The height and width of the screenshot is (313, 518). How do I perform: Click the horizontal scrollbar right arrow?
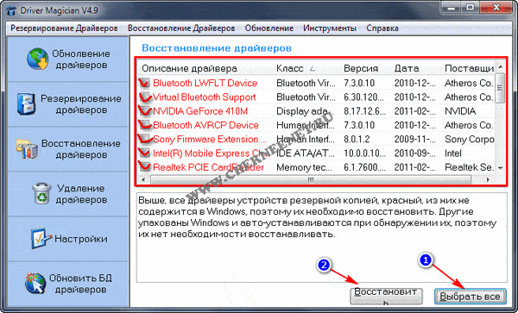(x=488, y=179)
